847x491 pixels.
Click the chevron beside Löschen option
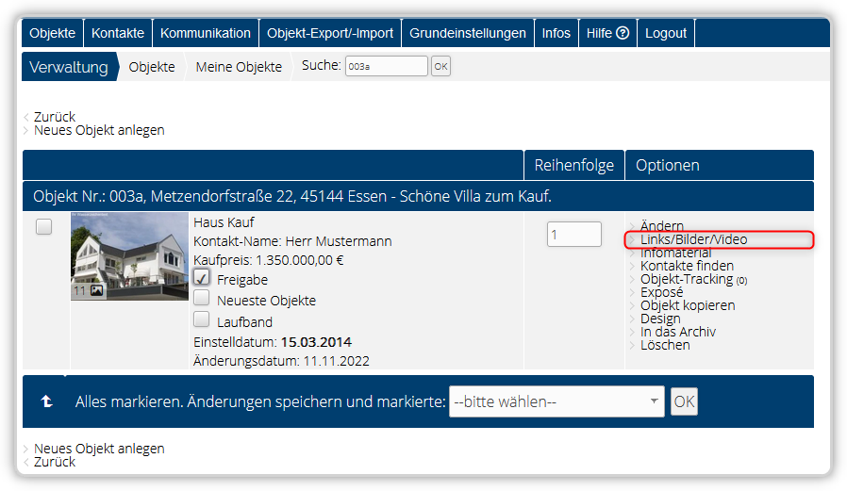coord(632,345)
